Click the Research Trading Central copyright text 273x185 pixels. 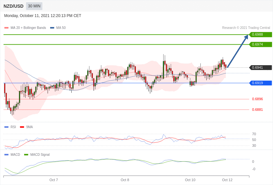[x=246, y=28]
